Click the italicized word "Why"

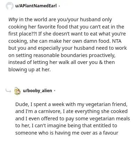[13, 20]
